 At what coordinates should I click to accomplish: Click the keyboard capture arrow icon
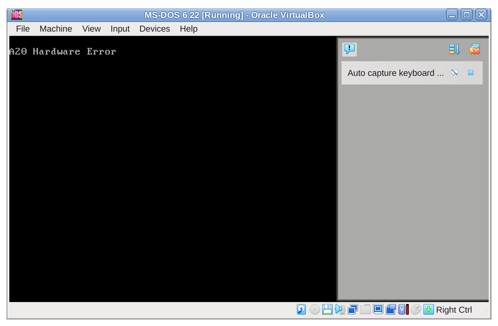(428, 309)
